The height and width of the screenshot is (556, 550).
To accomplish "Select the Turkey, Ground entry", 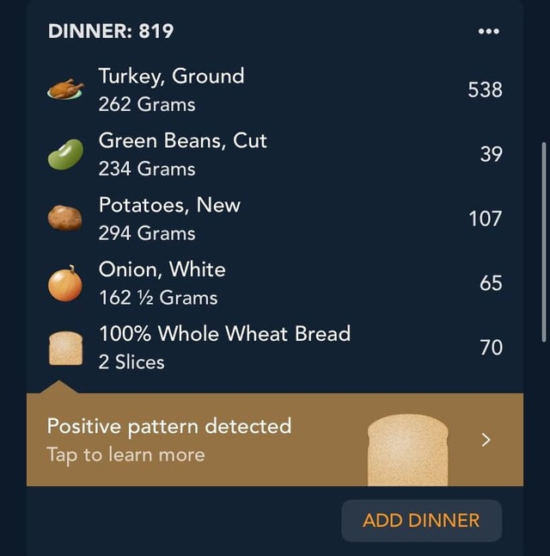I will click(x=275, y=90).
